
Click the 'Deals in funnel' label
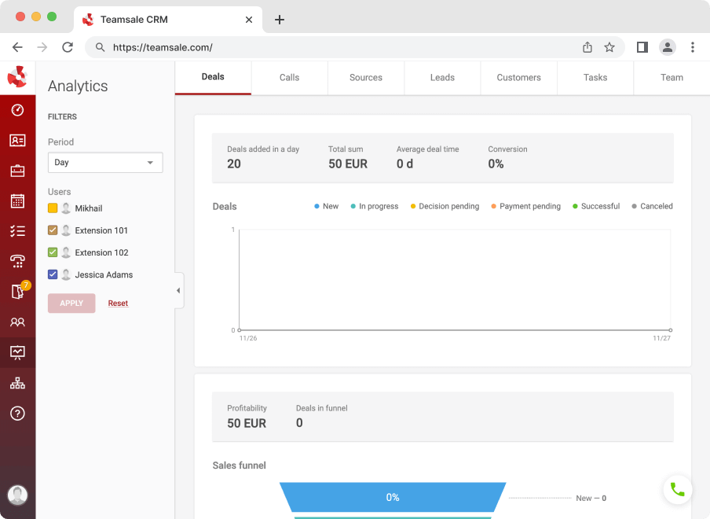(x=321, y=408)
